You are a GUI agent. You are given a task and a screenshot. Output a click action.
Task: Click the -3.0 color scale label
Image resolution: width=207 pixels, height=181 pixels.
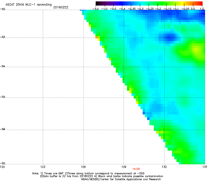(x=96, y=9)
